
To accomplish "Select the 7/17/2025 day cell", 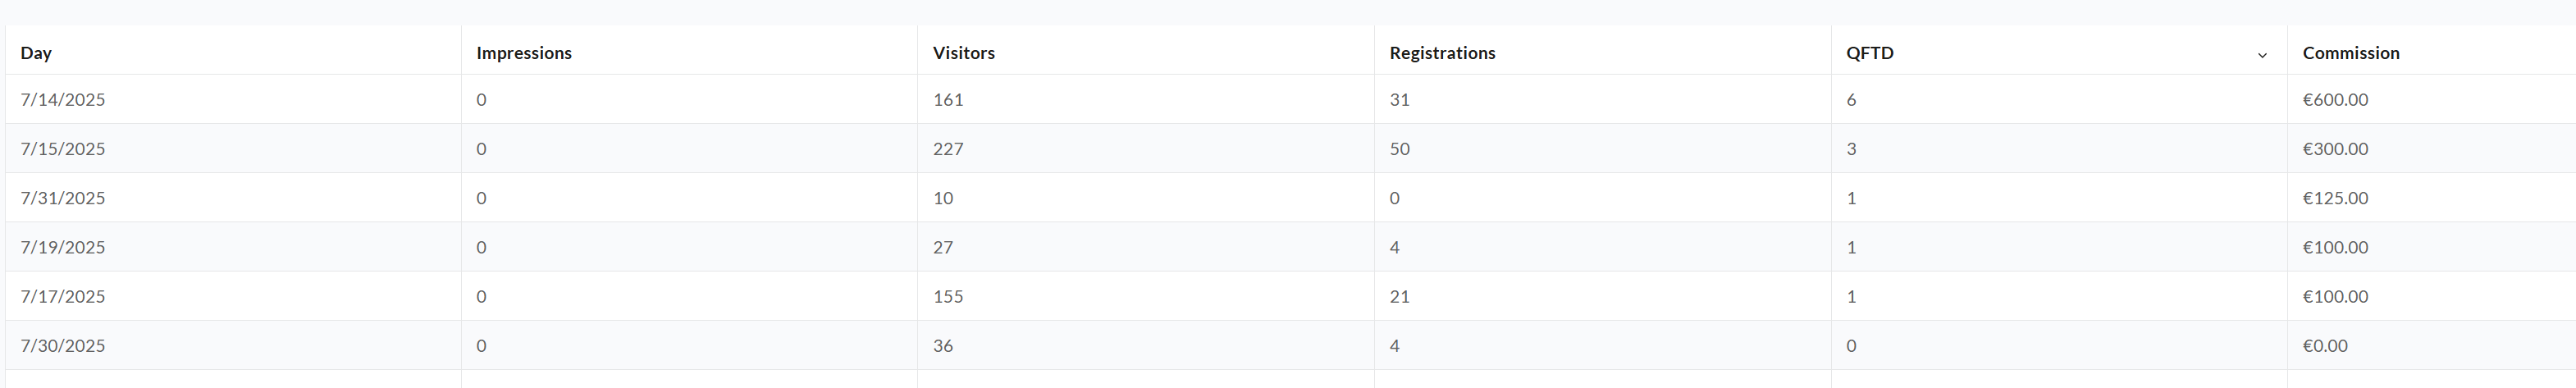I will (63, 295).
